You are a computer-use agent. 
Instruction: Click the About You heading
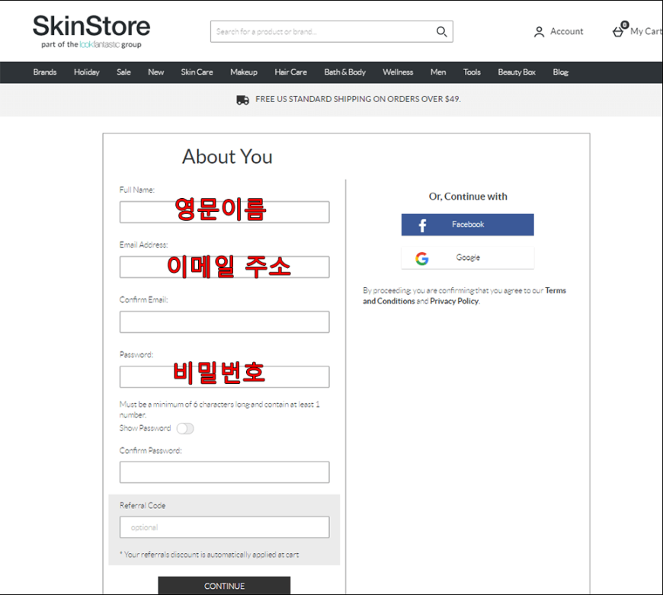click(228, 157)
